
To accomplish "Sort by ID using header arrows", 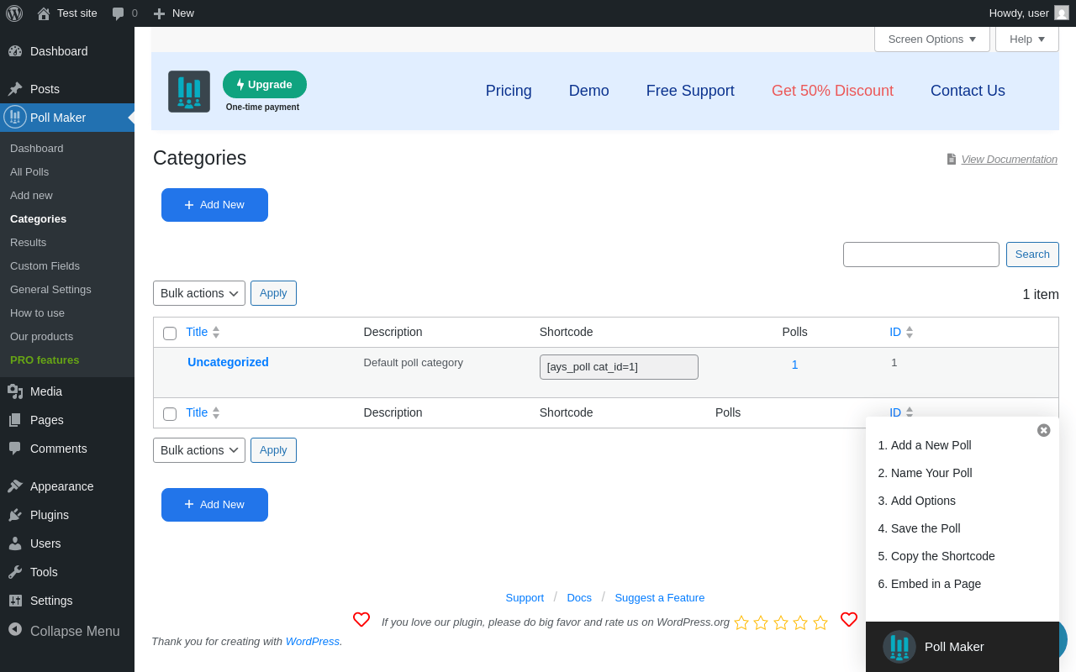I will pos(909,332).
